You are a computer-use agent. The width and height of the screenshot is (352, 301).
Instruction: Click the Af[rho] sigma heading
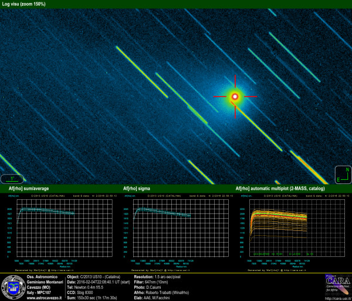(x=137, y=188)
